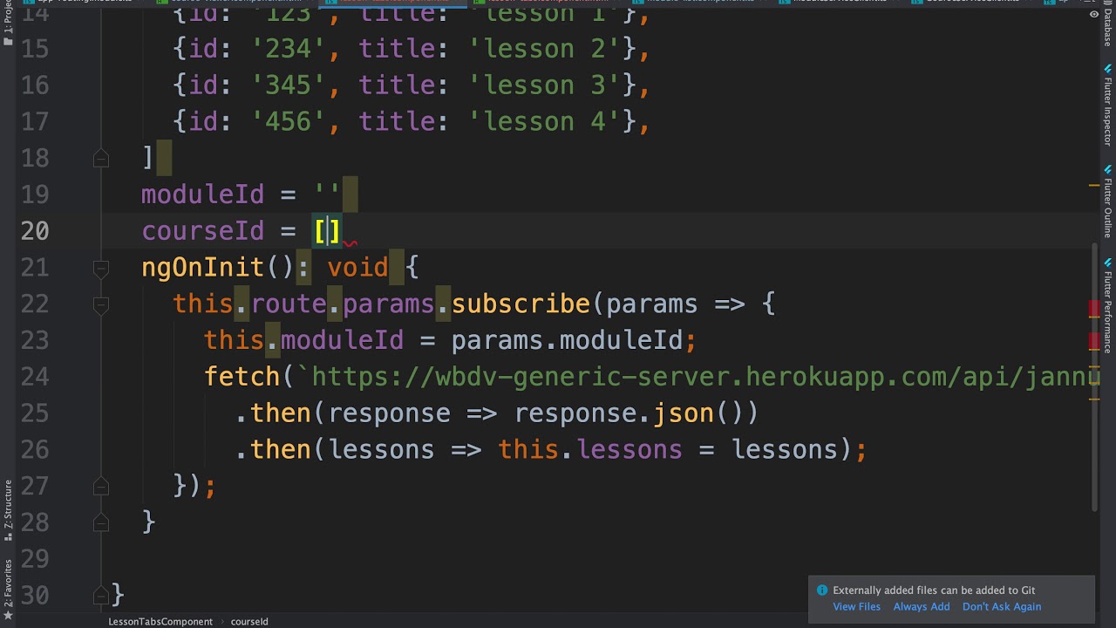
Task: Click line number 20 in gutter
Action: (34, 231)
